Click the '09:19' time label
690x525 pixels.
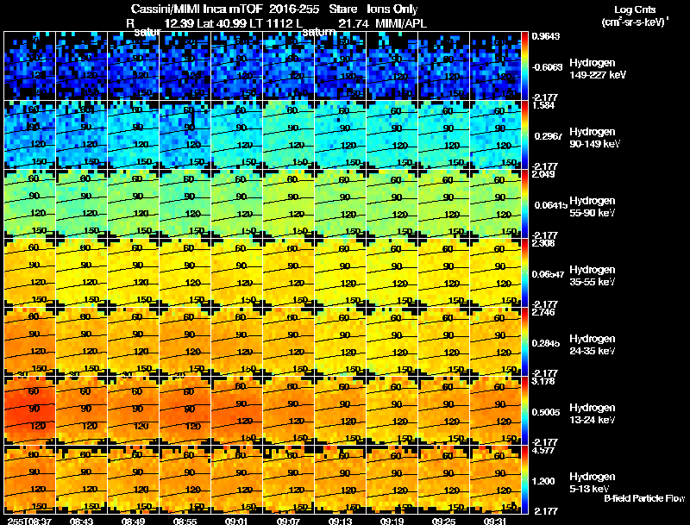pyautogui.click(x=392, y=521)
